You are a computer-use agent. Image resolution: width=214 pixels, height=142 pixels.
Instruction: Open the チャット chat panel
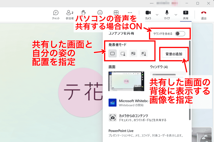click(x=56, y=15)
